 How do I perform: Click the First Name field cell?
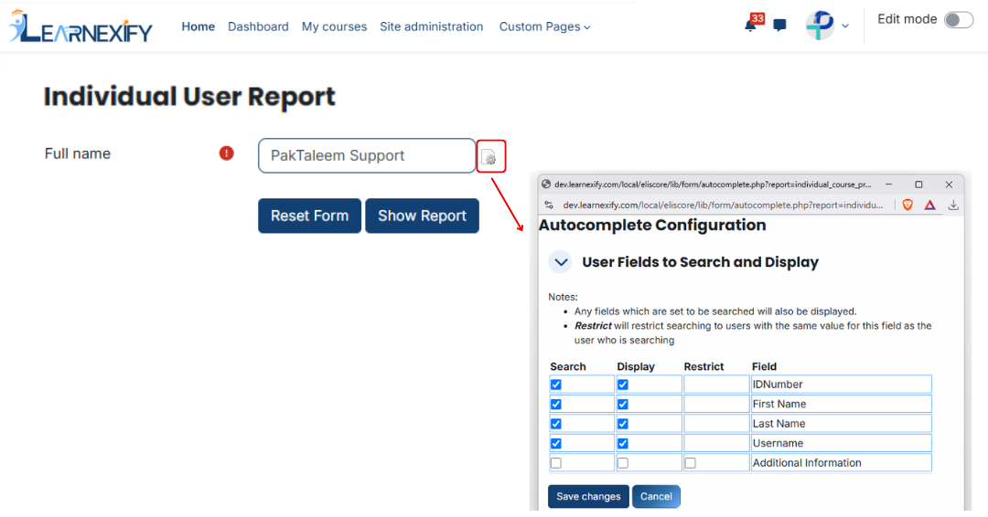pos(842,404)
